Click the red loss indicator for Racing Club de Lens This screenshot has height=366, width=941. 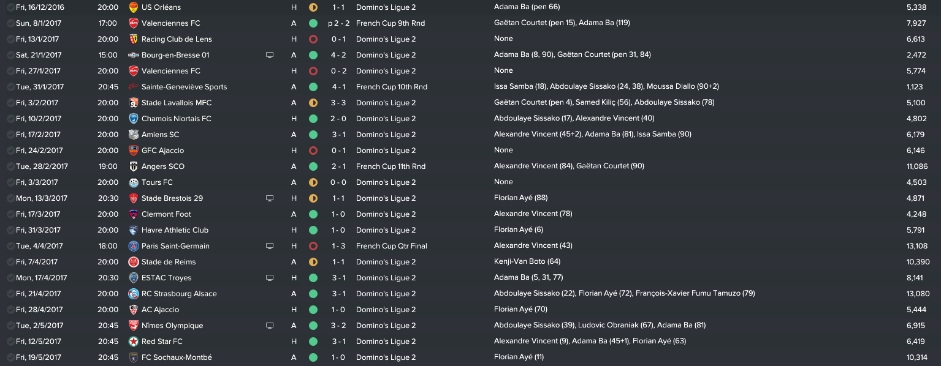(x=313, y=39)
